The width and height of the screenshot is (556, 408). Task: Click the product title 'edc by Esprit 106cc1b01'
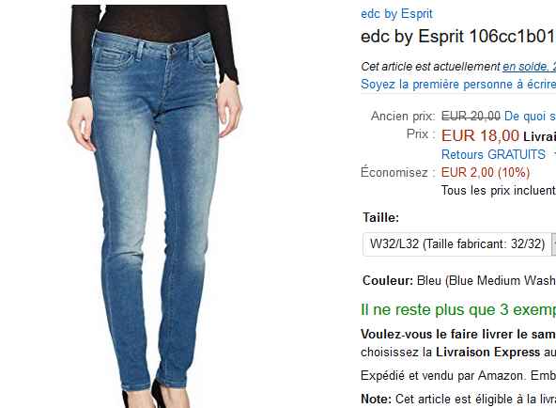458,36
